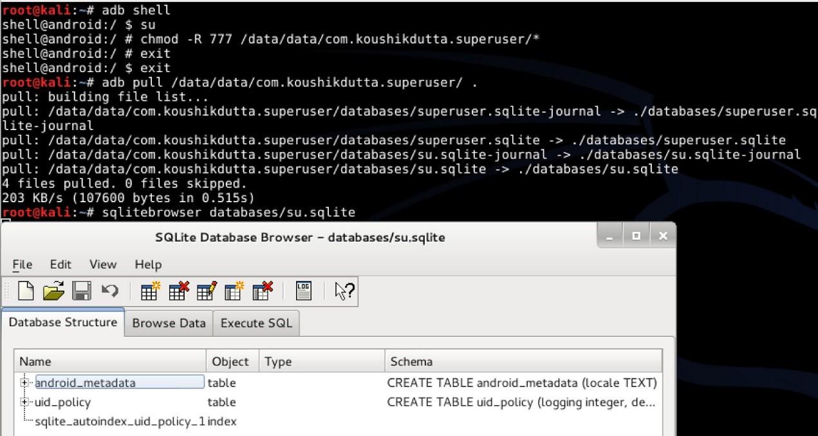
Task: Open the SQL log window icon
Action: pos(304,291)
